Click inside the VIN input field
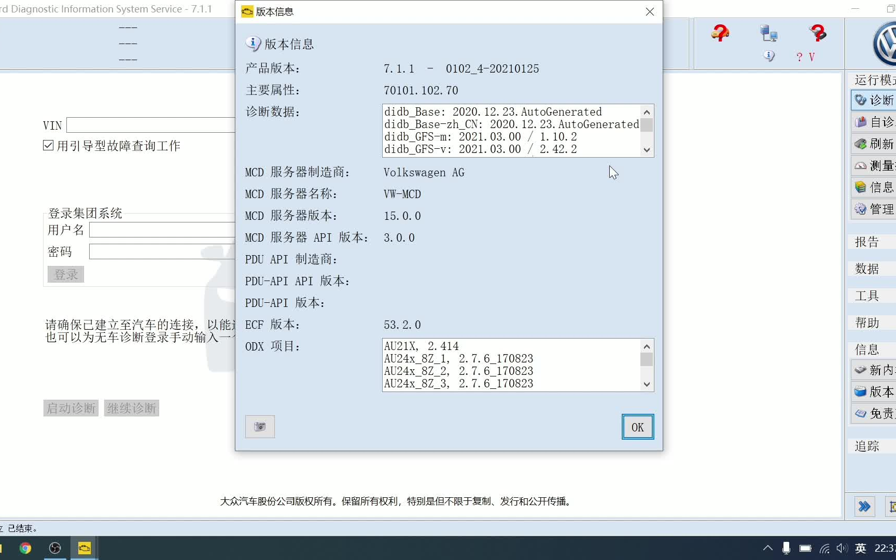 point(150,125)
